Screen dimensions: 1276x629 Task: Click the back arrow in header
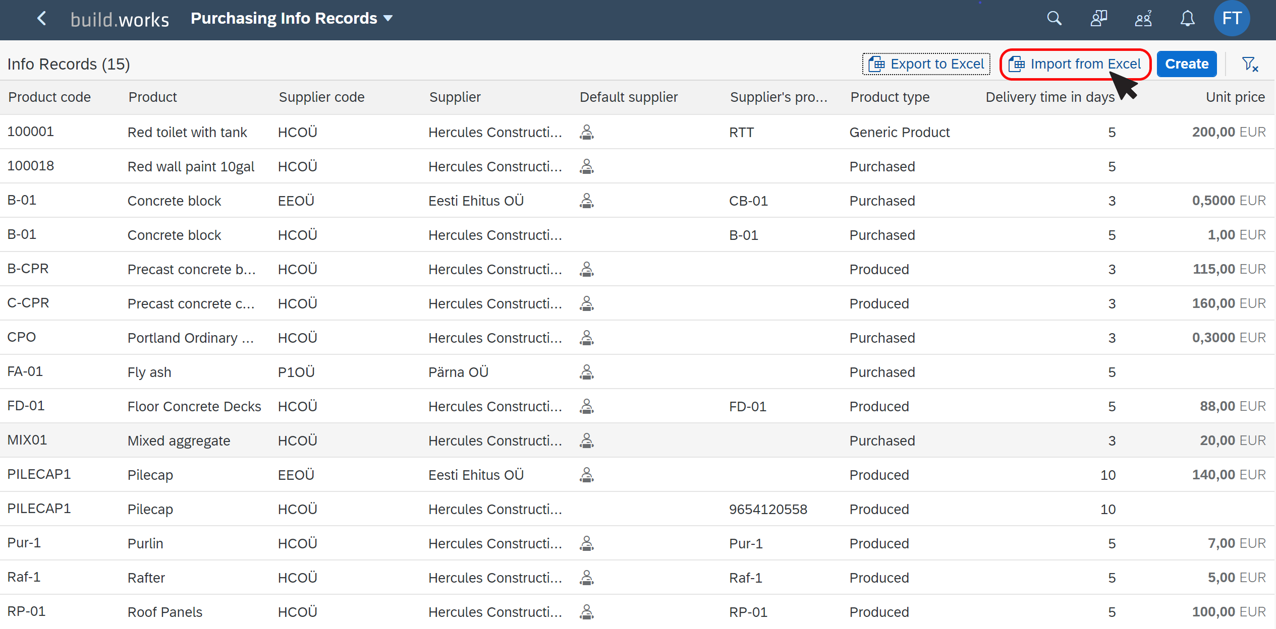click(42, 19)
